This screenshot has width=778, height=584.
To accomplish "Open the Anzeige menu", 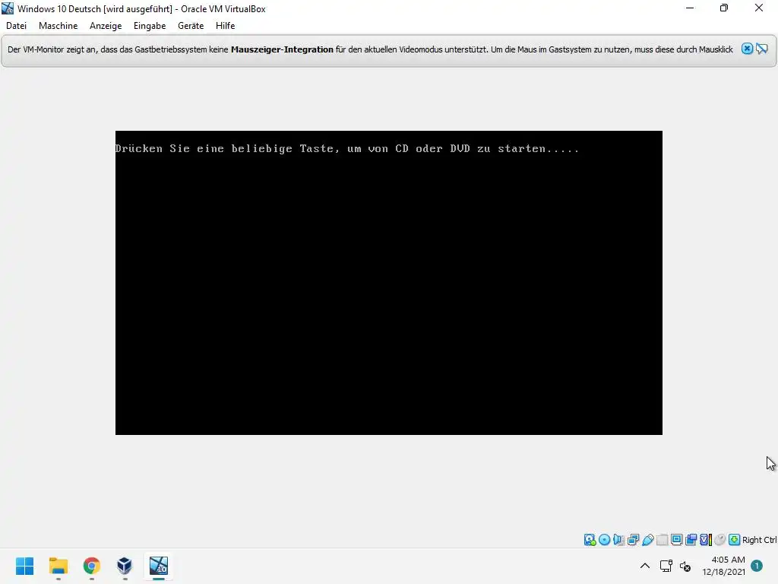I will (x=105, y=26).
